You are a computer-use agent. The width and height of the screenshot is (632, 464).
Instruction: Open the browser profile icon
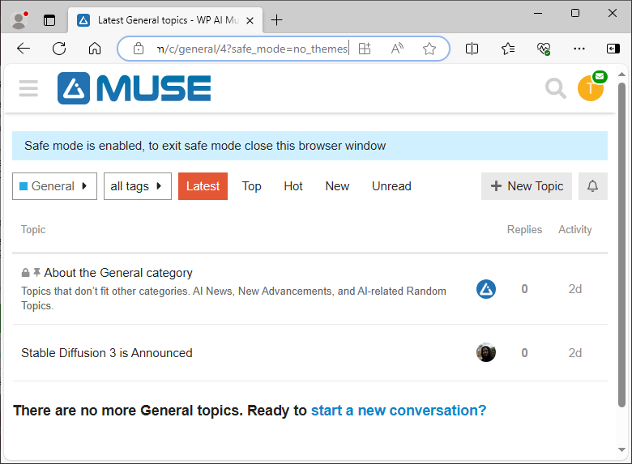(x=19, y=19)
